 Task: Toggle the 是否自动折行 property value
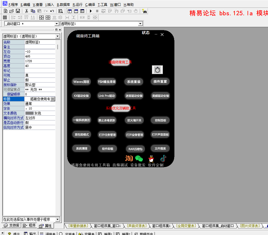[x=39, y=123]
